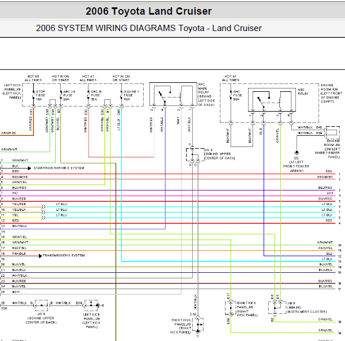Click the J/B 5 connector symbol
The height and width of the screenshot is (341, 345).
point(277,308)
